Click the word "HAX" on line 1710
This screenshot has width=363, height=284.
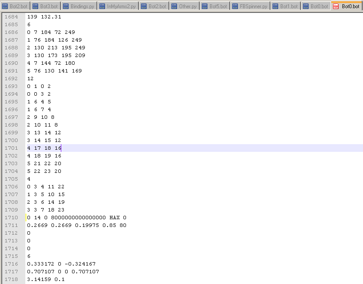click(114, 218)
